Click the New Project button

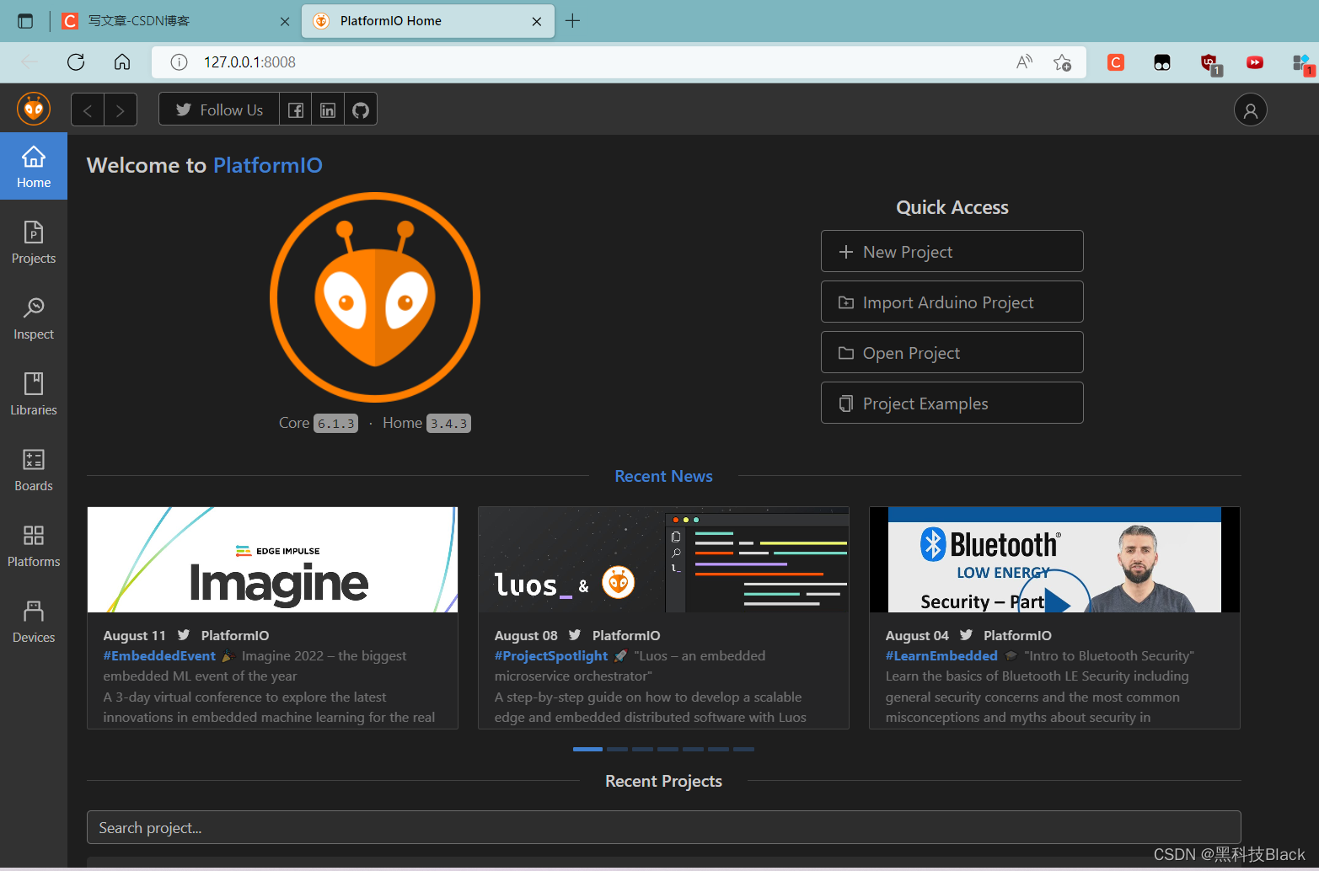tap(952, 251)
